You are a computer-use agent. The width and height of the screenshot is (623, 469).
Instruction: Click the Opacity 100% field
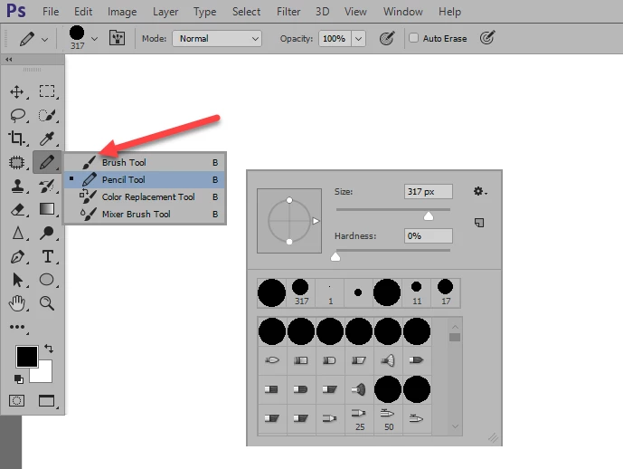(335, 39)
